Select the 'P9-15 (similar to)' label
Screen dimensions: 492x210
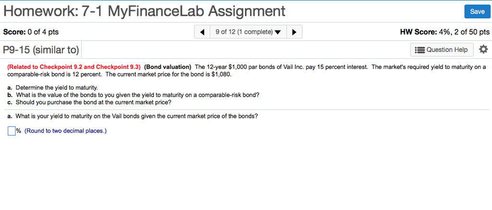41,49
